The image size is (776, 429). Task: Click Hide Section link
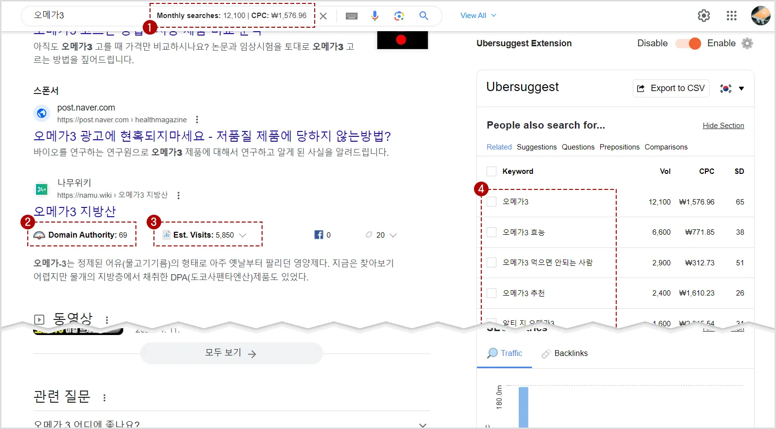click(723, 126)
